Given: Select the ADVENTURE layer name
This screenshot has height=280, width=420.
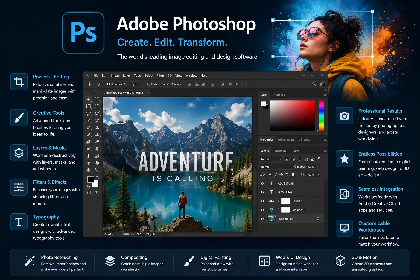Looking at the screenshot, I should (x=286, y=183).
